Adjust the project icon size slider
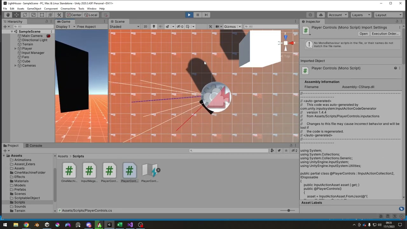The height and width of the screenshot is (229, 407). point(289,211)
